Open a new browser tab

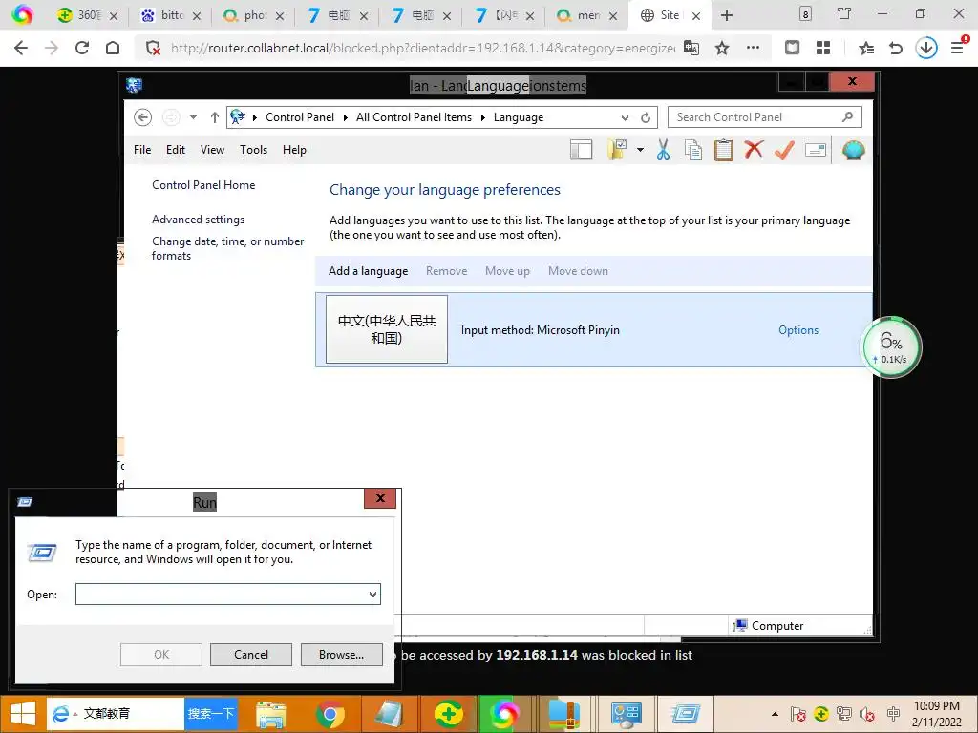point(727,15)
